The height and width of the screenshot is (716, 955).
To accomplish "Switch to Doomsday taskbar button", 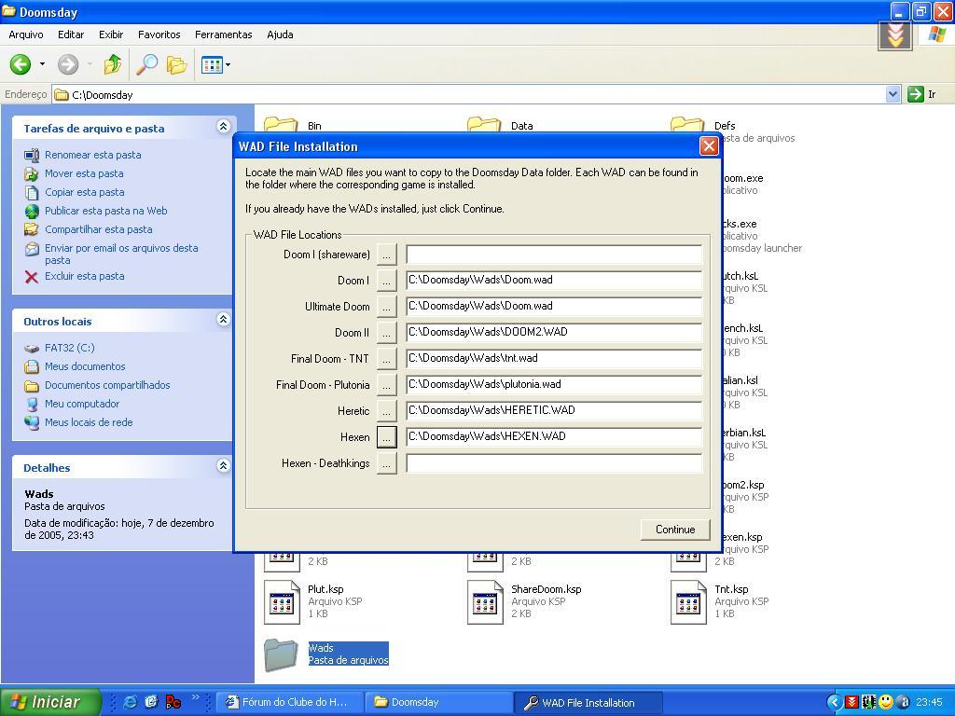I will point(438,703).
